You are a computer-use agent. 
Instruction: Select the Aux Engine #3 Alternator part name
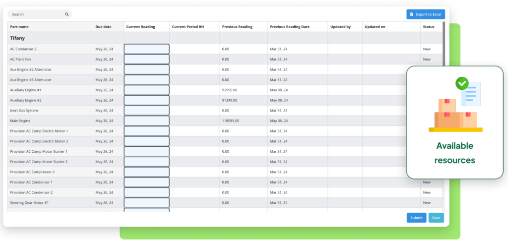coord(31,80)
